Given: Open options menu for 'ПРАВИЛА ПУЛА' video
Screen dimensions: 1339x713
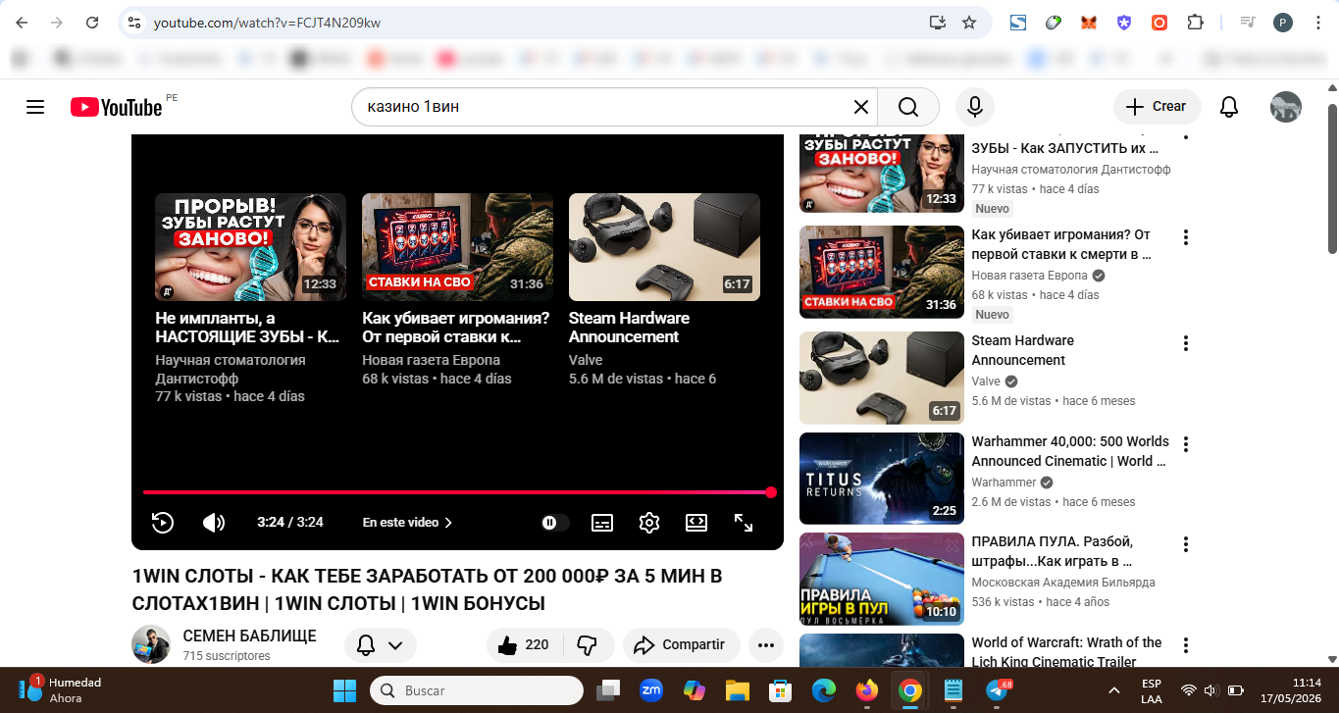Looking at the screenshot, I should coord(1185,543).
